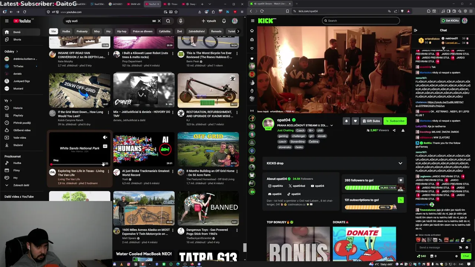This screenshot has width=475, height=267.
Task: Open 8 Months Building Off Grid Home thumbnail
Action: (208, 149)
